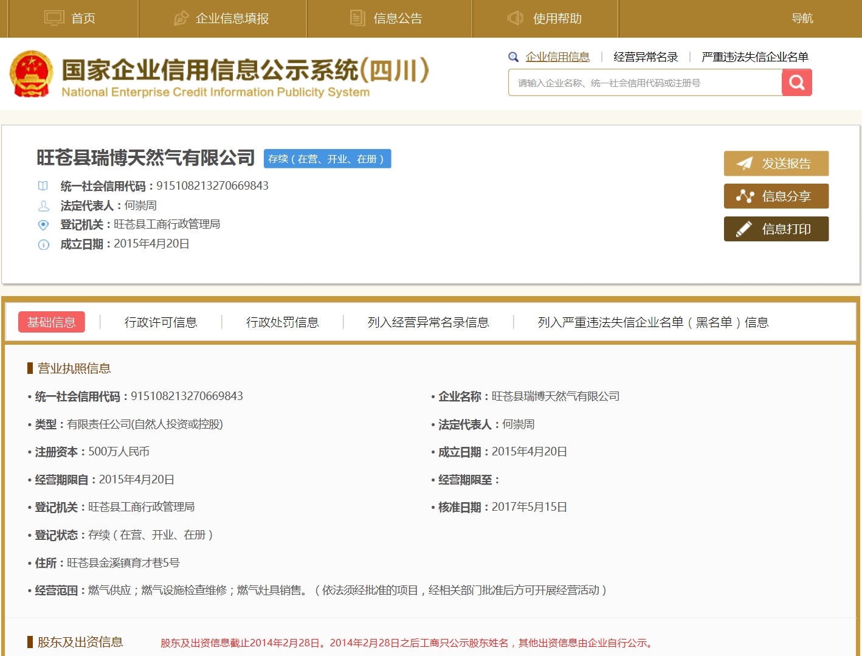
Task: Focus the enterprise name search field
Action: pyautogui.click(x=645, y=83)
